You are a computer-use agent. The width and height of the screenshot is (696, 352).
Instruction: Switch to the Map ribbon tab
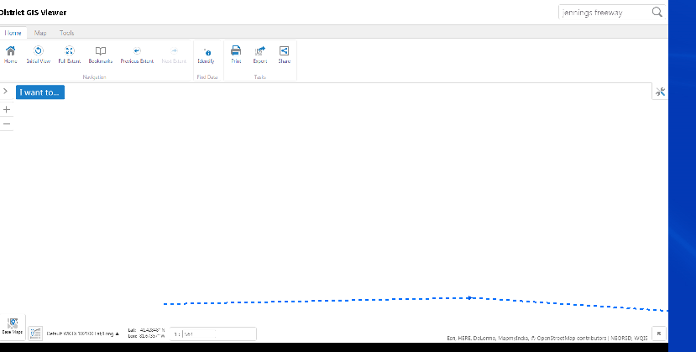40,33
